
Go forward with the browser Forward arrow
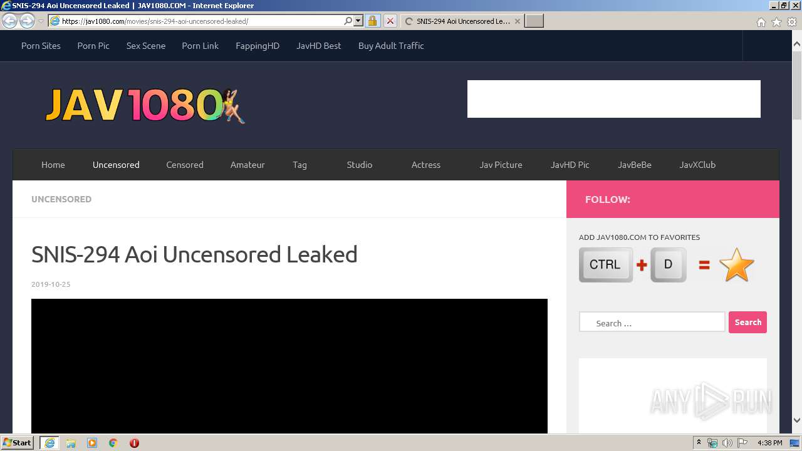(27, 21)
